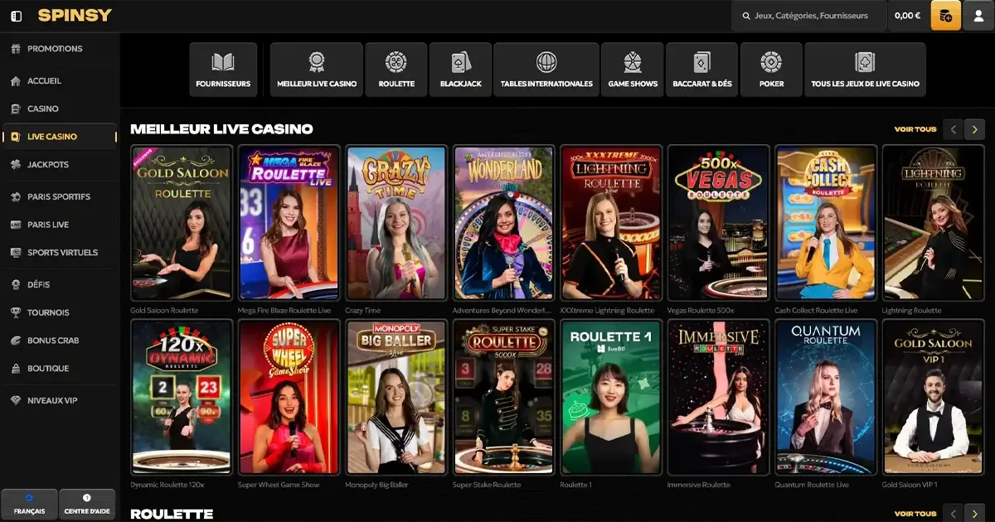
Task: Click previous arrow in Roulette section
Action: click(x=954, y=514)
